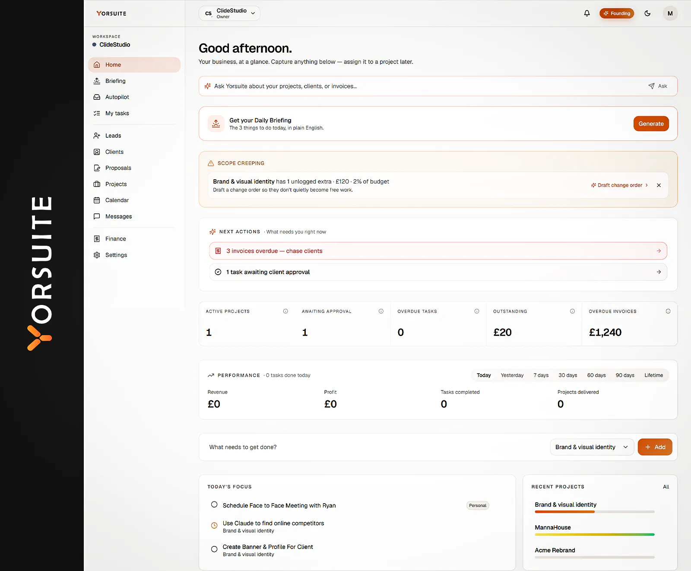Open the Finance menu item

point(134,239)
